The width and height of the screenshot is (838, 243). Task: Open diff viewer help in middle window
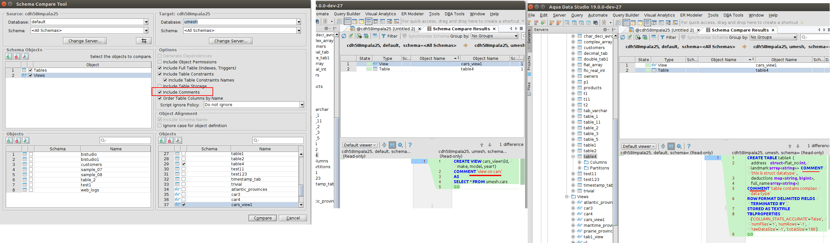[x=410, y=145]
